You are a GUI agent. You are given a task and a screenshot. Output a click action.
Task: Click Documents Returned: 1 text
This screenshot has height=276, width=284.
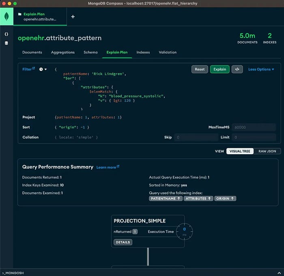(x=42, y=177)
